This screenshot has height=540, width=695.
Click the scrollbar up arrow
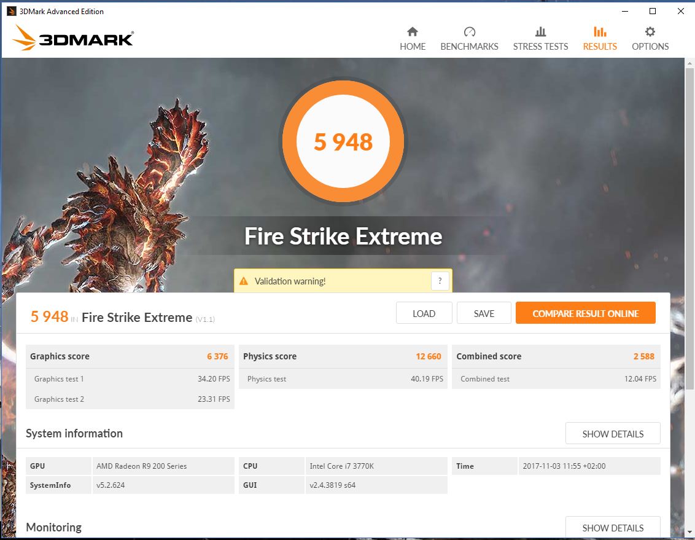pyautogui.click(x=689, y=63)
